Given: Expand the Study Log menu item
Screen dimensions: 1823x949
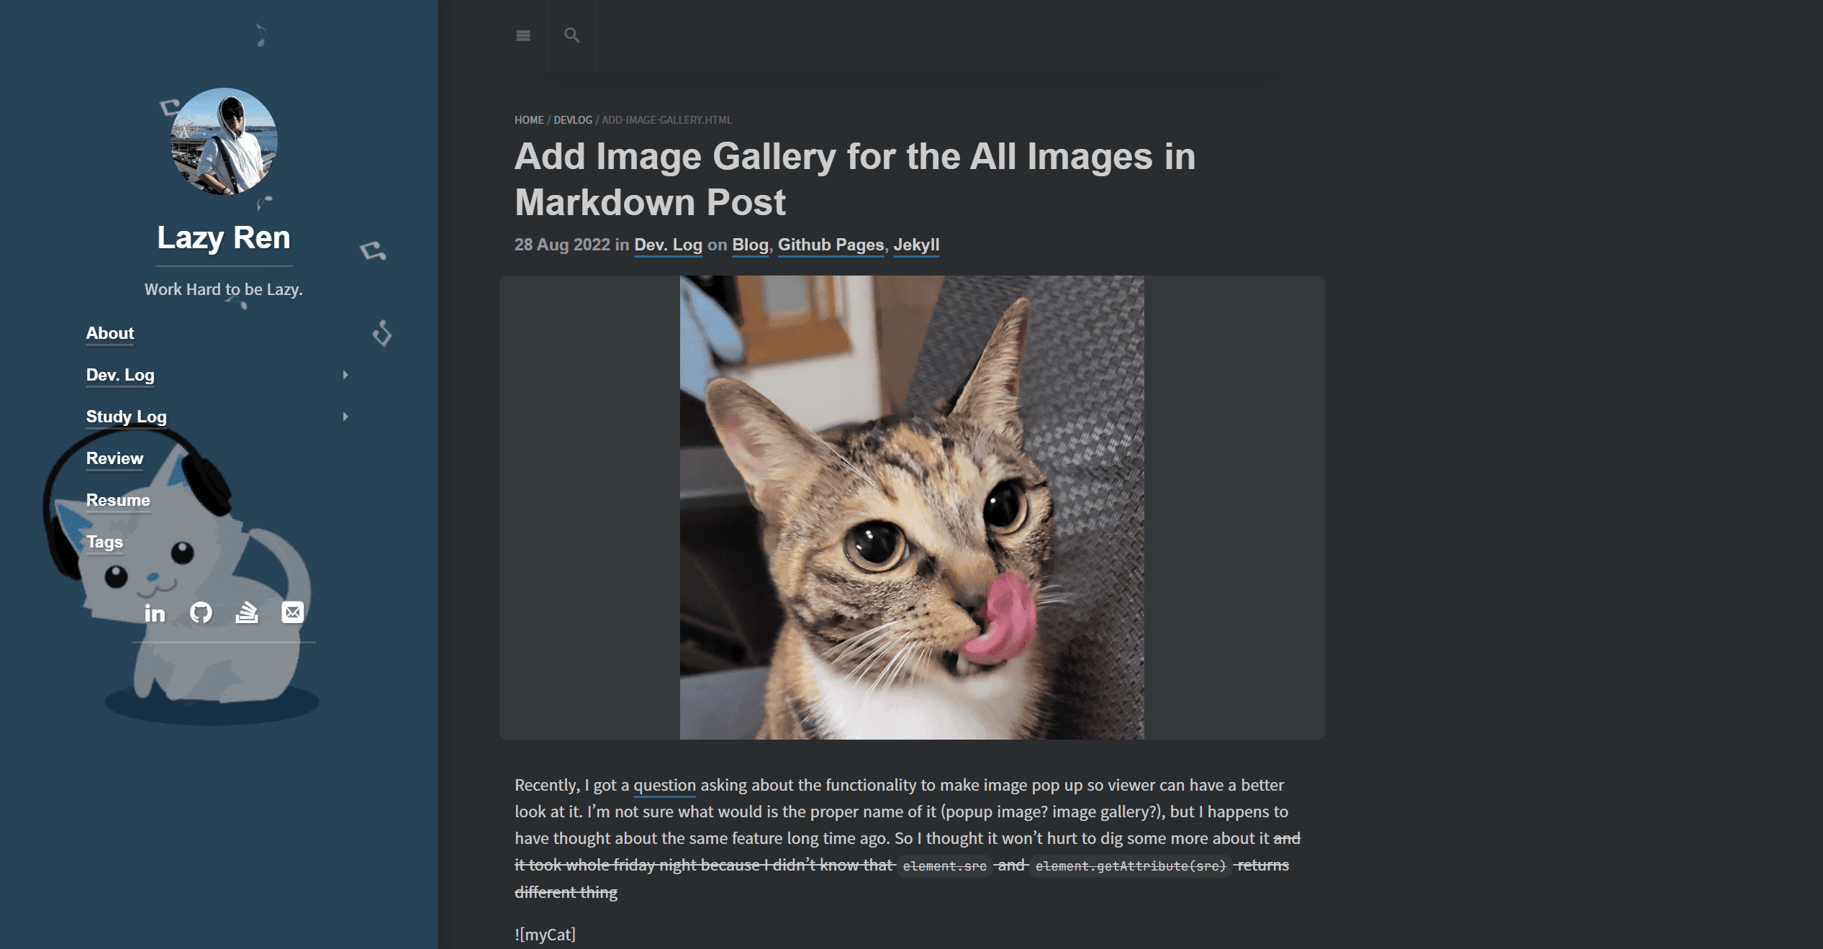Looking at the screenshot, I should pyautogui.click(x=343, y=416).
